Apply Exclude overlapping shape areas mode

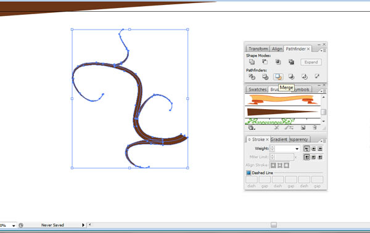pyautogui.click(x=291, y=62)
